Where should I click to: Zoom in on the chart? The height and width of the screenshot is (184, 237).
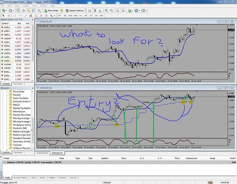(106, 11)
